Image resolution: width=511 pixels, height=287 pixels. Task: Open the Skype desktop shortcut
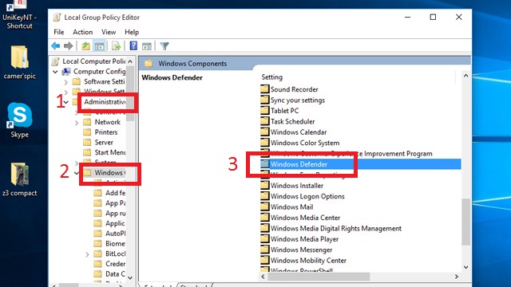pos(19,120)
